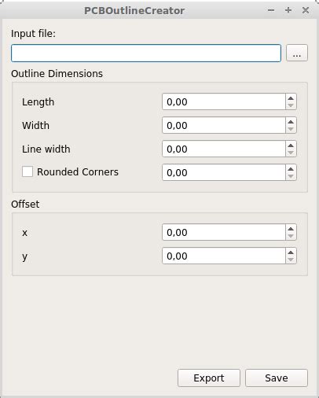Increase the Length value with up arrow
This screenshot has width=319, height=398.
[x=291, y=98]
